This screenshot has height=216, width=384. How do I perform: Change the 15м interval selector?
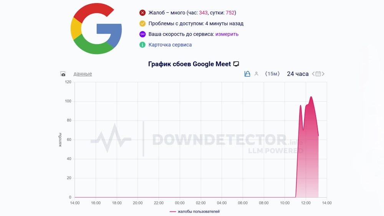pos(272,74)
